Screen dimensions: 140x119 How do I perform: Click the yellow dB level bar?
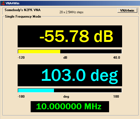39,51
